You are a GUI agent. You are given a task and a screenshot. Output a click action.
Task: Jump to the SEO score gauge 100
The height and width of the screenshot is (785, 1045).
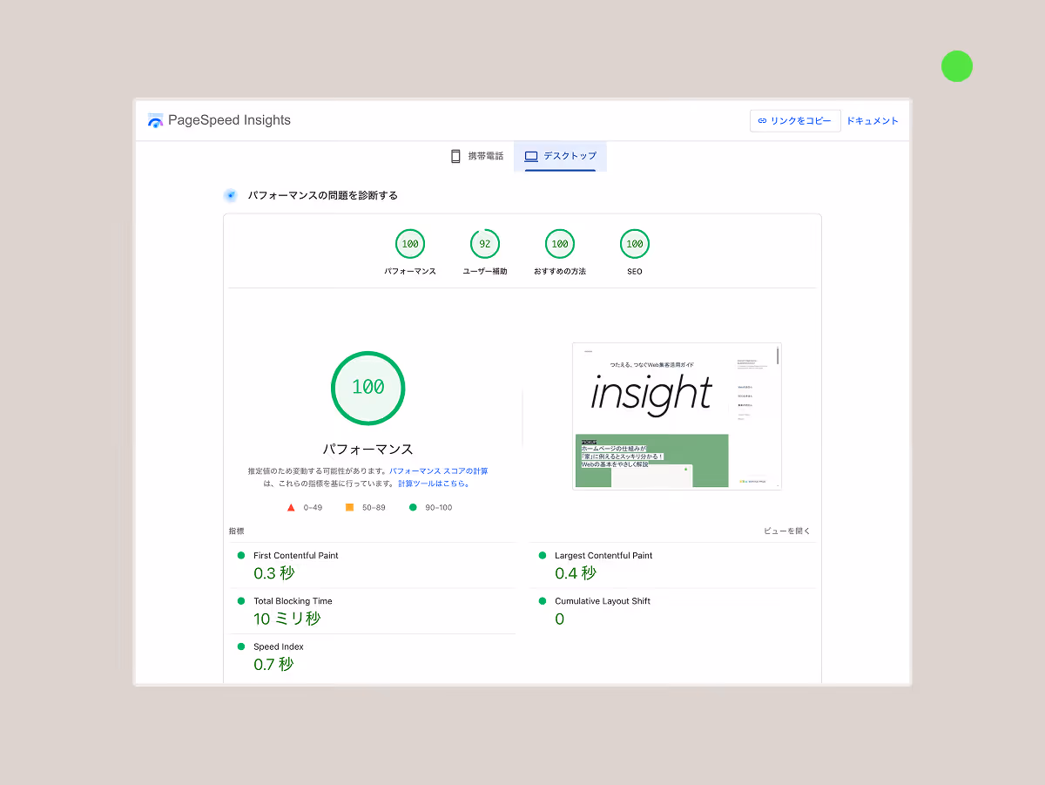tap(635, 244)
